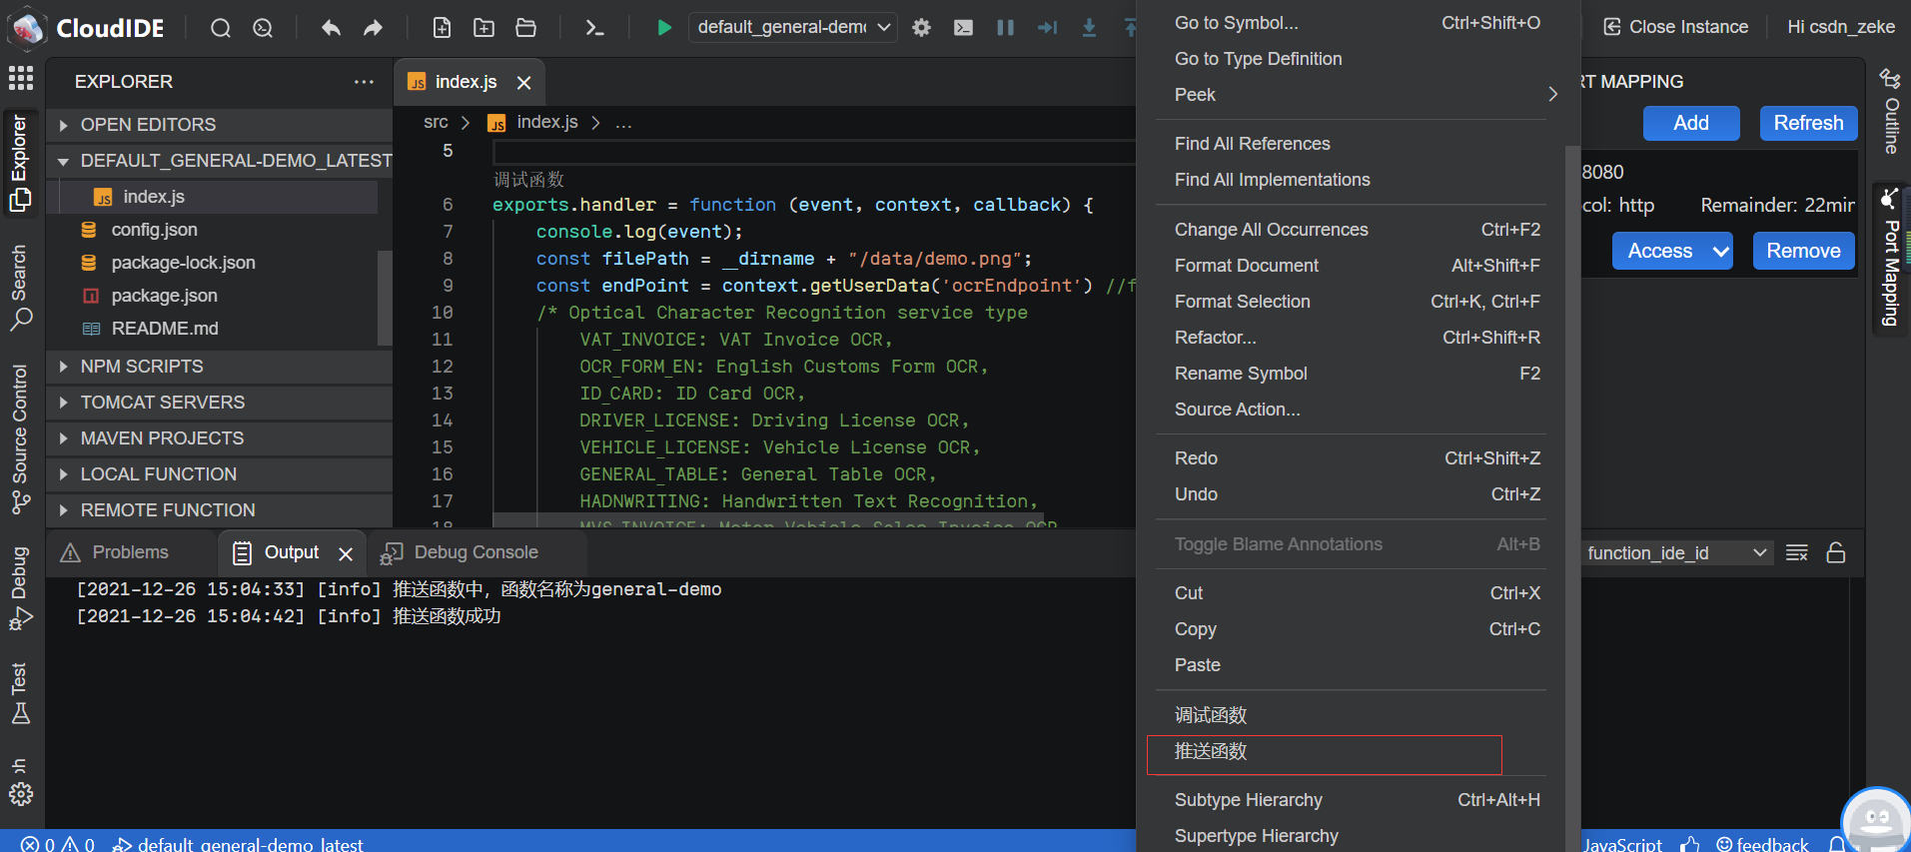1911x852 pixels.
Task: Open config.json in the explorer tree
Action: point(154,230)
